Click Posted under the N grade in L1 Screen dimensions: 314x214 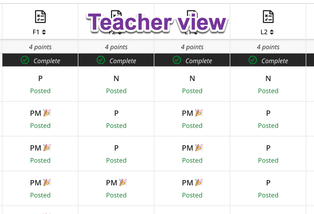(192, 91)
